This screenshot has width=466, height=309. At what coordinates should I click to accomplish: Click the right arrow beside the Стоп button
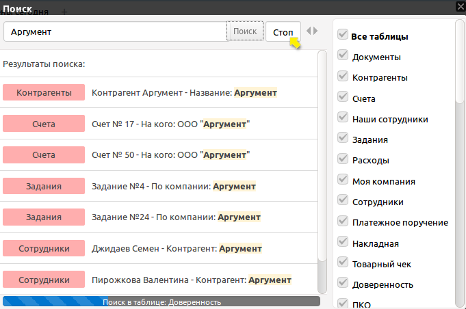pos(315,31)
